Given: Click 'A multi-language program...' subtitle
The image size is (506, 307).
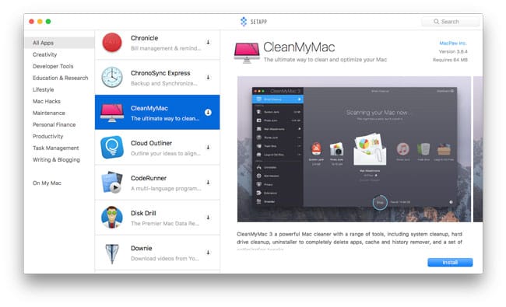Looking at the screenshot, I should [x=166, y=188].
